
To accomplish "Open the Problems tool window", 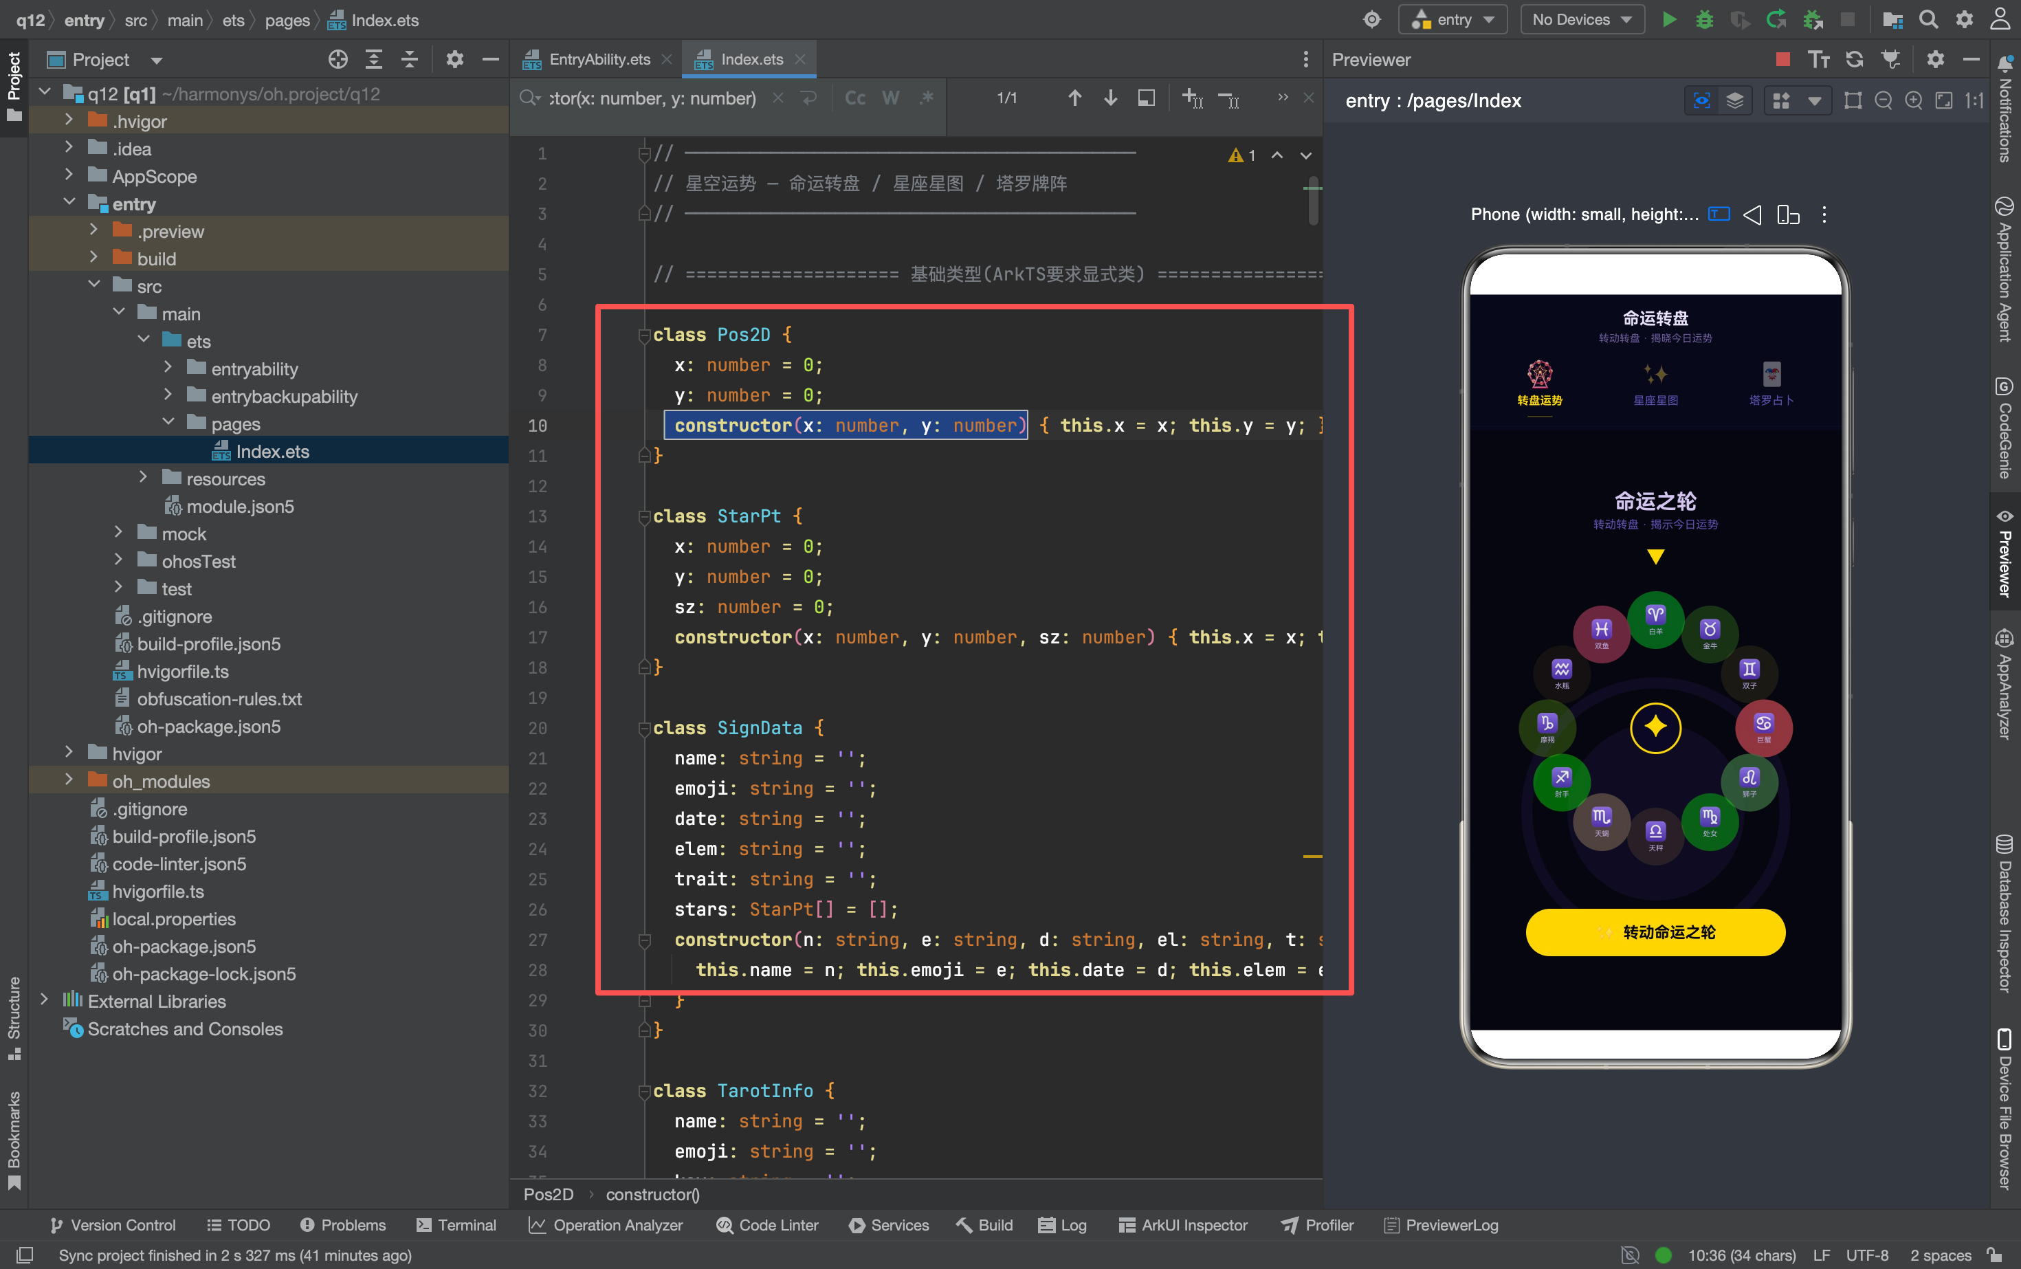I will pyautogui.click(x=343, y=1226).
